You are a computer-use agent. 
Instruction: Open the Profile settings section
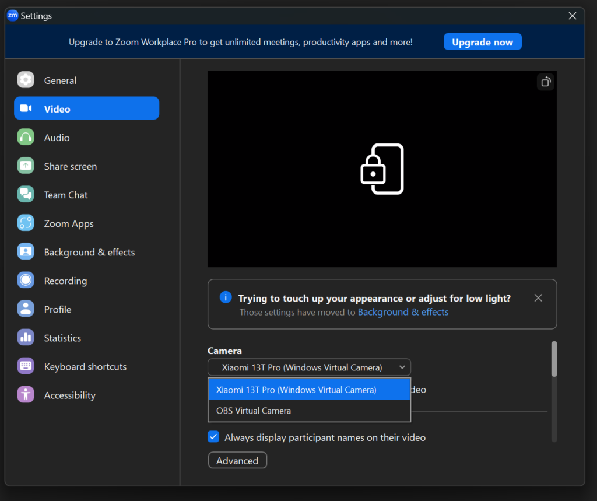tap(58, 309)
